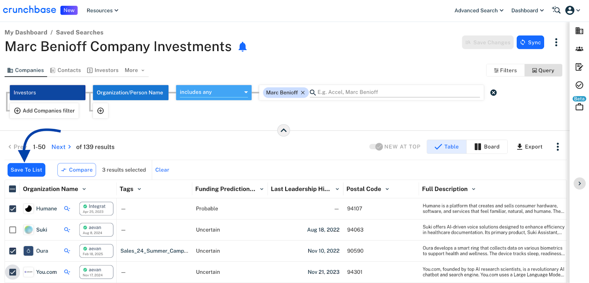
Task: Expand right sidebar with arrow button
Action: [x=579, y=183]
